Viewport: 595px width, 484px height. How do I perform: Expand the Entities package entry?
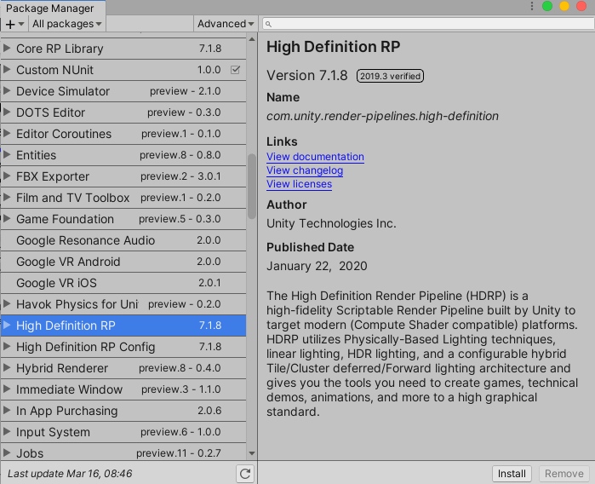8,155
